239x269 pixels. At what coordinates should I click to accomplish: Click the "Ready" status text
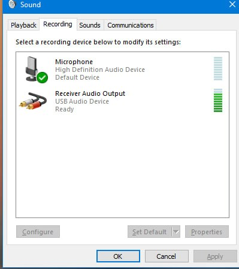[65, 109]
